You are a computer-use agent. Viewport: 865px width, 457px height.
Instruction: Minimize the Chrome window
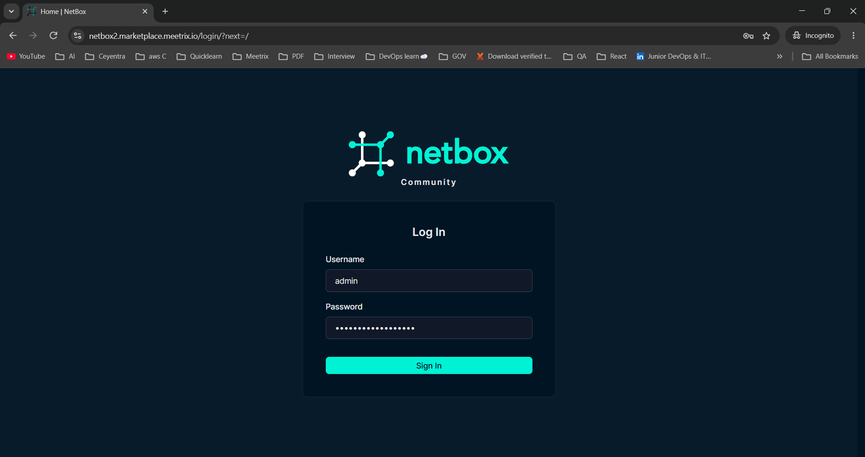click(x=802, y=11)
